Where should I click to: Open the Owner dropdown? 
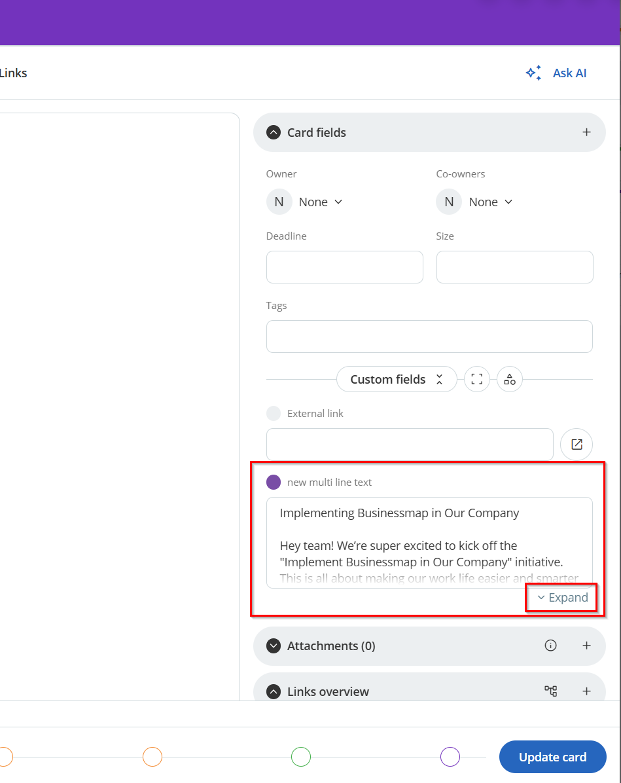tap(320, 202)
